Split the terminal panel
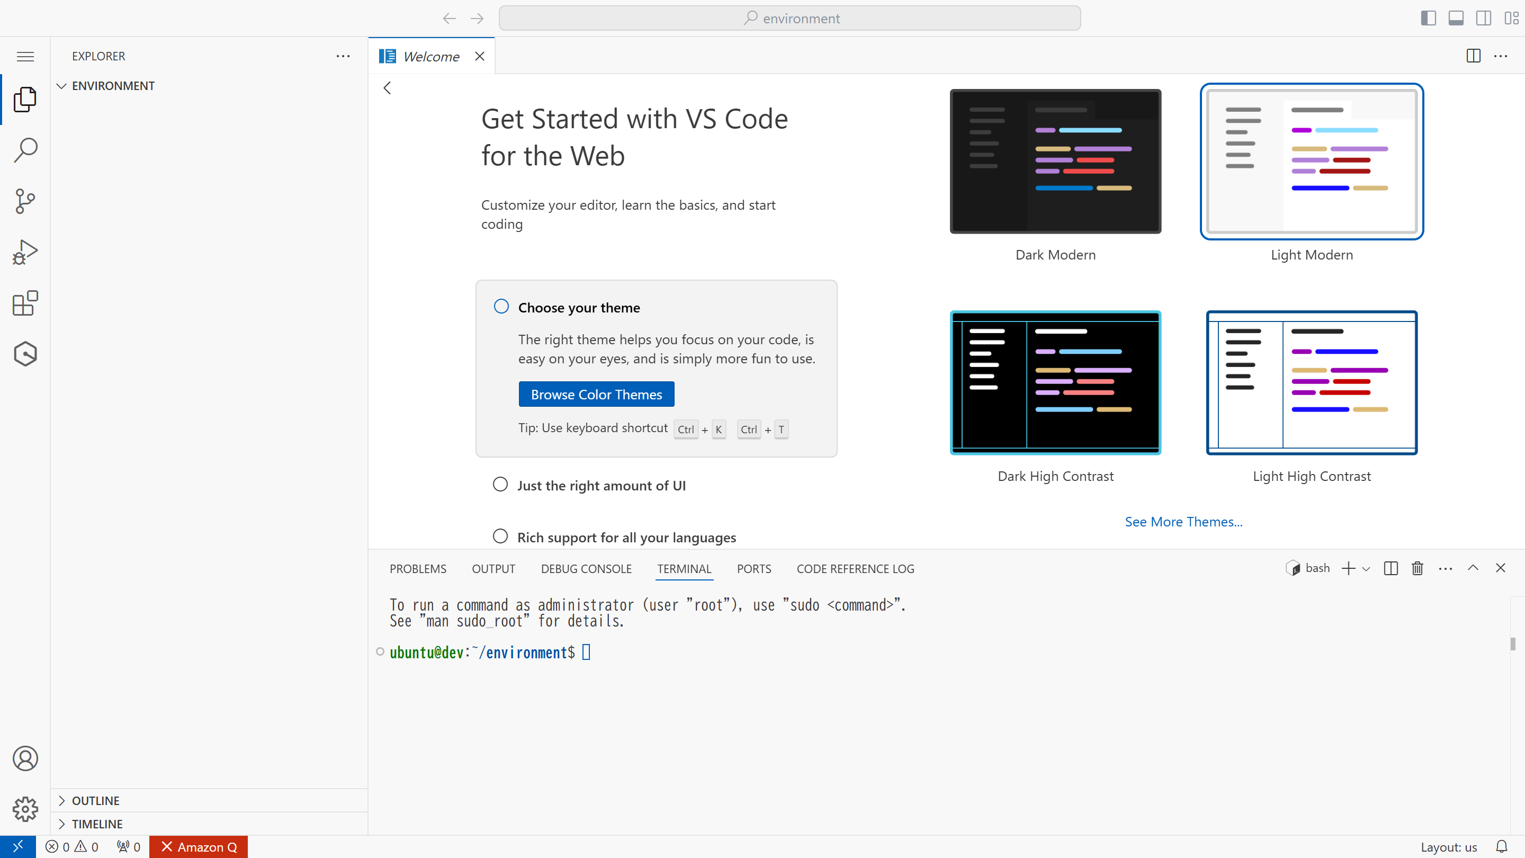This screenshot has width=1525, height=858. pyautogui.click(x=1391, y=568)
